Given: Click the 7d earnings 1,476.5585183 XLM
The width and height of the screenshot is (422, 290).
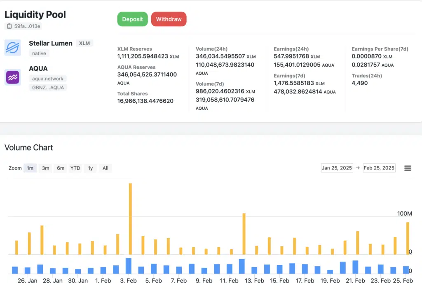Looking at the screenshot, I should 299,83.
